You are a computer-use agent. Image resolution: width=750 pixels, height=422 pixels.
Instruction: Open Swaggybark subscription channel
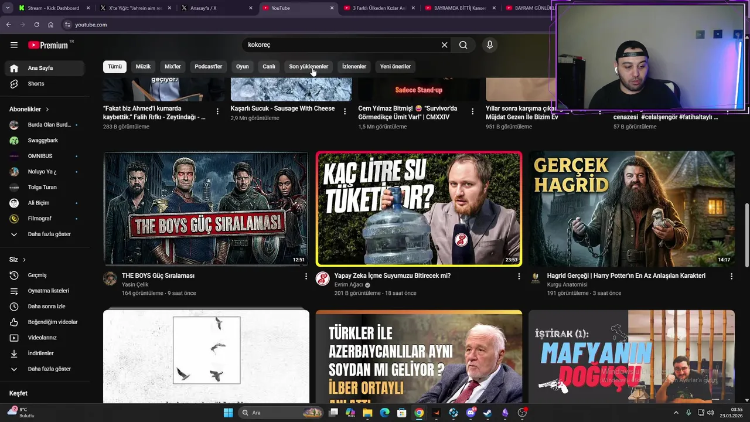45,141
